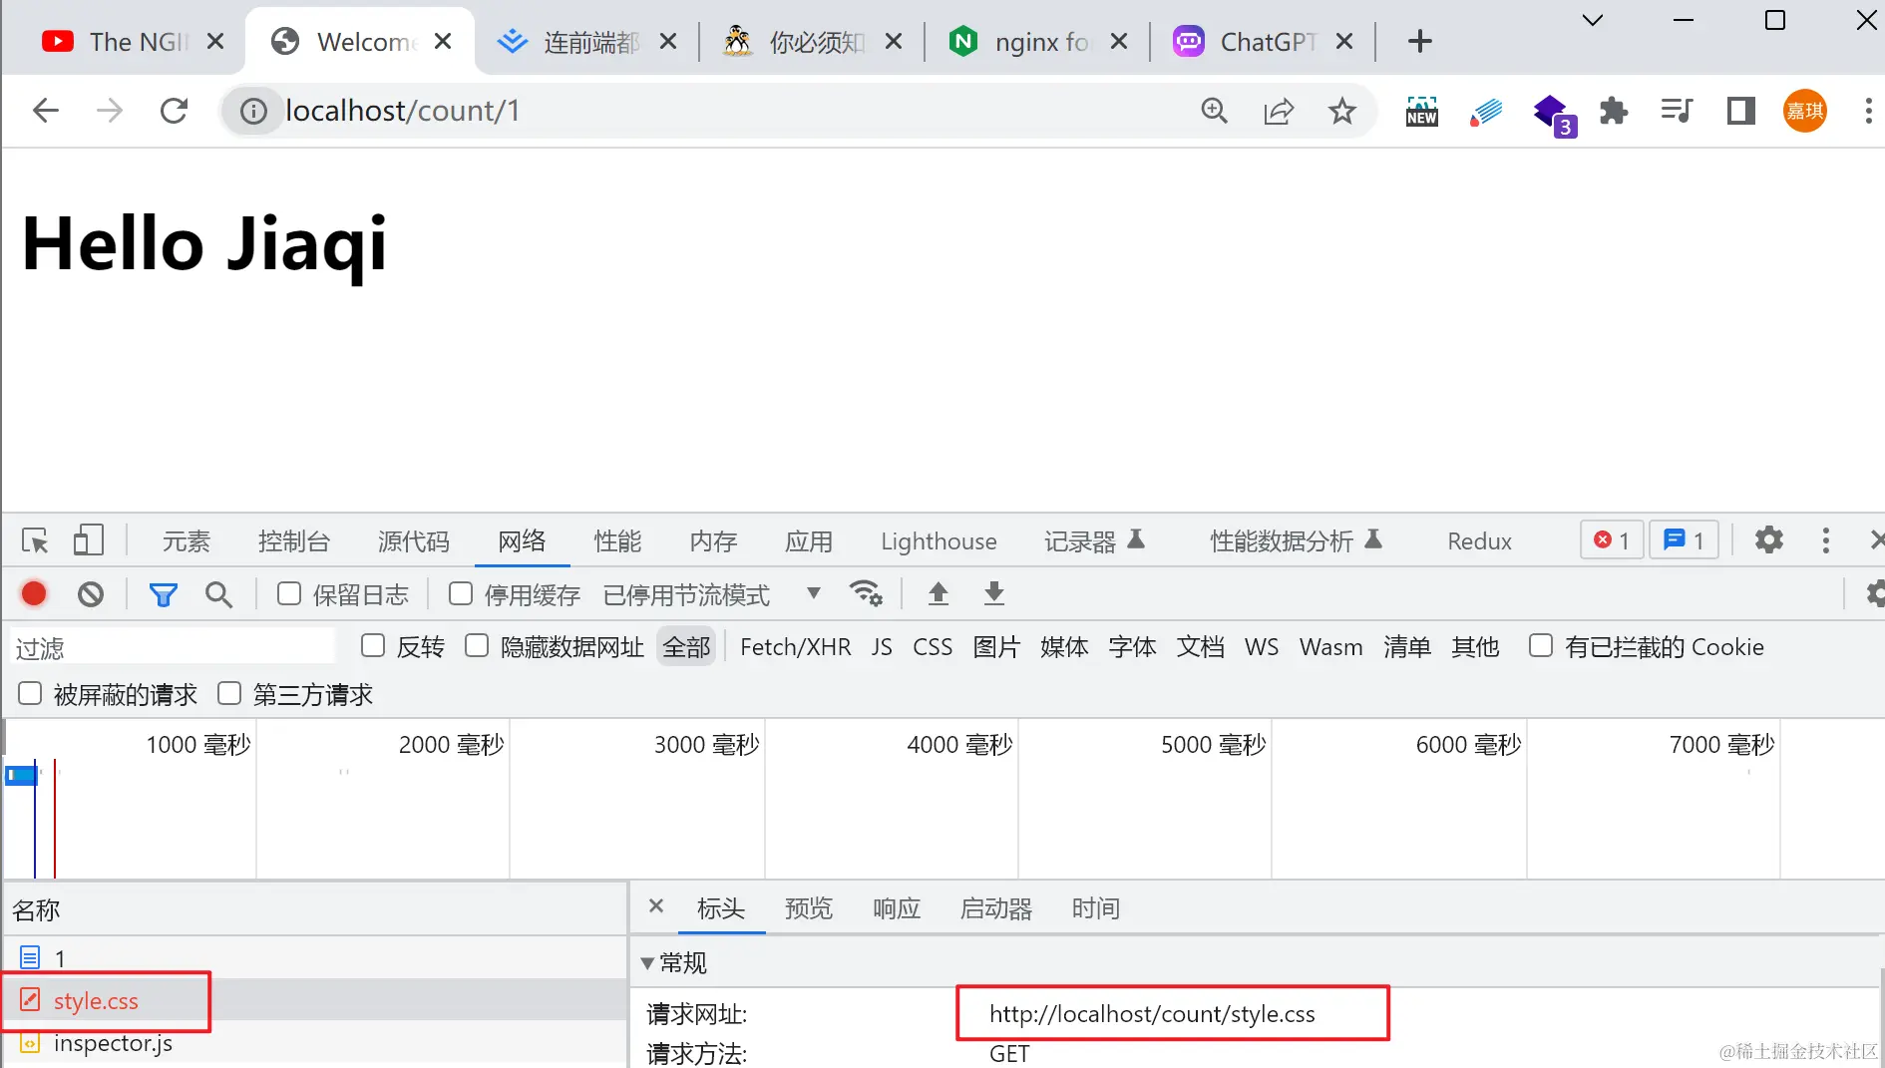Open the NEW extension icon
Screen dimensions: 1885x1068
click(1421, 111)
